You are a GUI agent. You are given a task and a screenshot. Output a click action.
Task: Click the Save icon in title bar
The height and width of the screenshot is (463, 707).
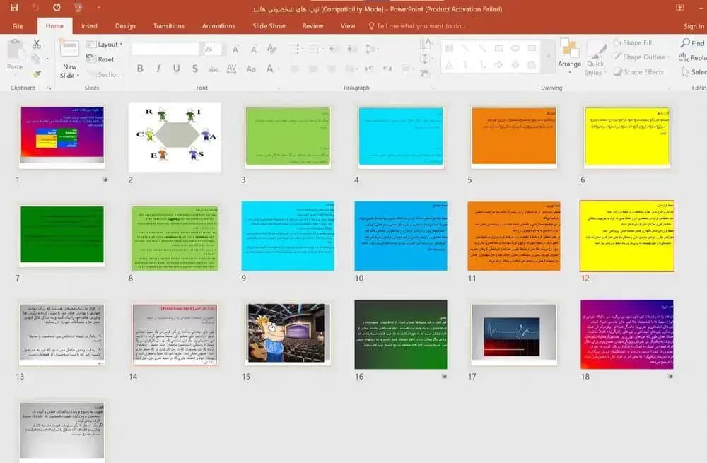(14, 7)
